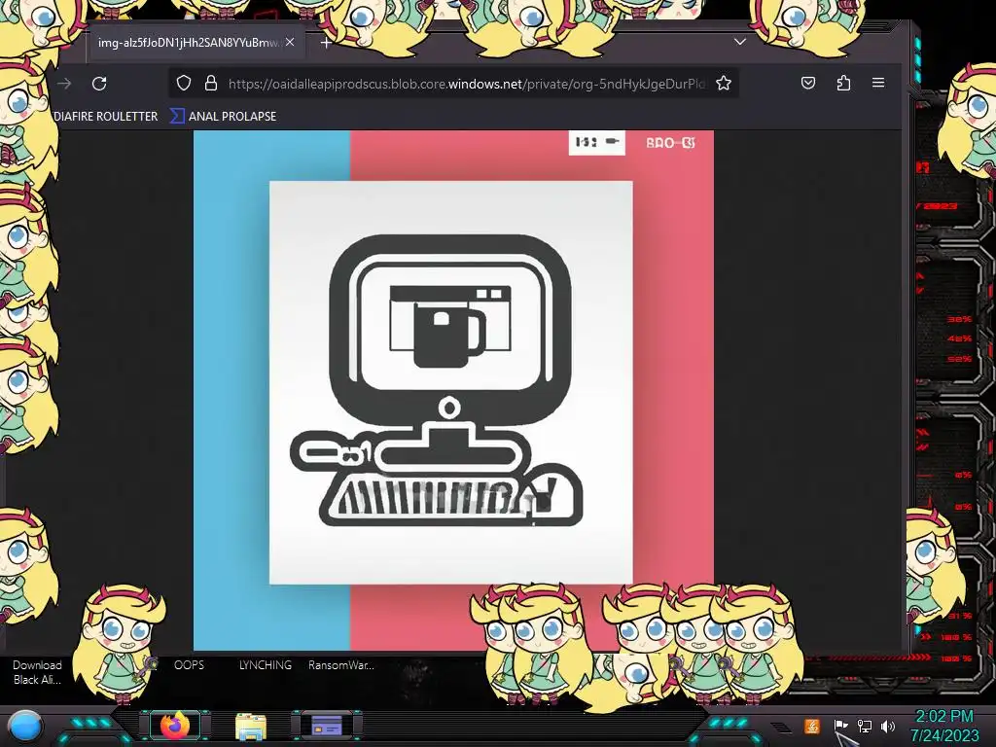
Task: Reload the page in Firefox
Action: point(99,84)
